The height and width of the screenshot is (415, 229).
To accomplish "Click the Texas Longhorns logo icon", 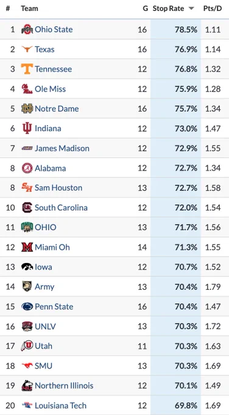I will click(x=27, y=49).
